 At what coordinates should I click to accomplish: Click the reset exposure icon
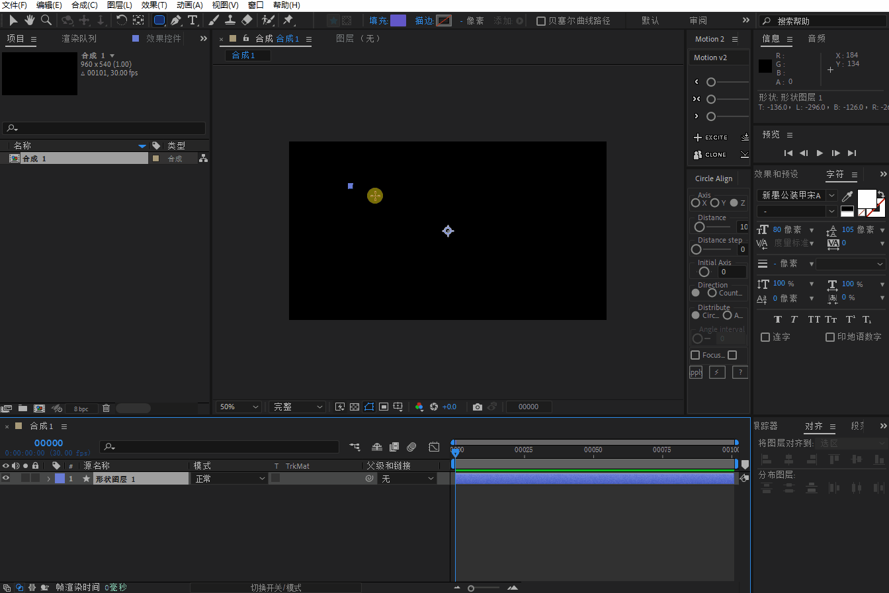point(434,407)
